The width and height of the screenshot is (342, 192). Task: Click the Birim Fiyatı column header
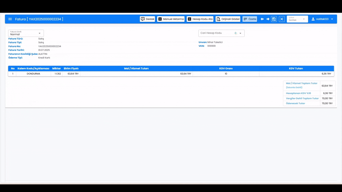click(71, 69)
